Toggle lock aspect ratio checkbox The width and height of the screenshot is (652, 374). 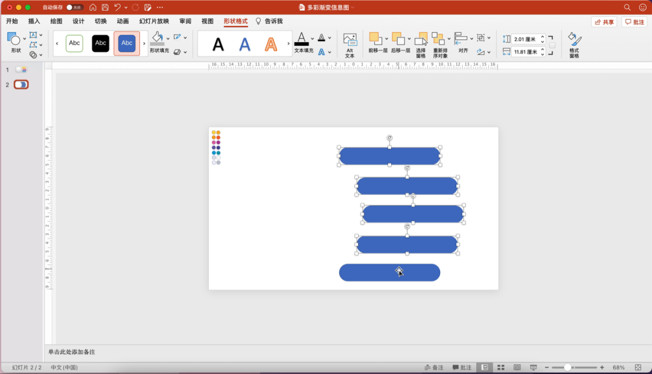(552, 45)
